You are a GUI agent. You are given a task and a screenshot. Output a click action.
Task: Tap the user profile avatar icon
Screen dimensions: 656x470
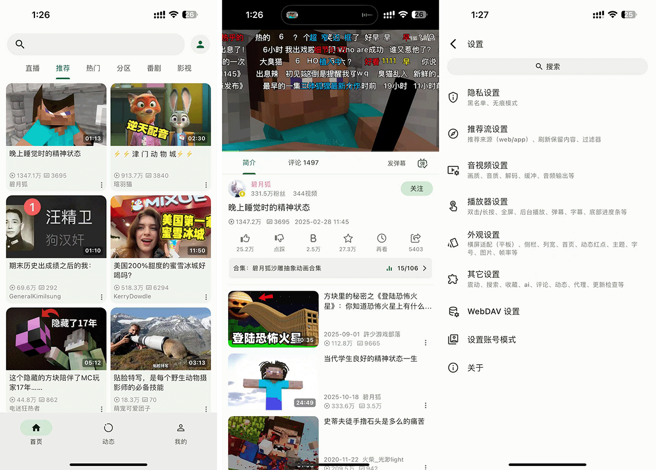click(x=200, y=45)
